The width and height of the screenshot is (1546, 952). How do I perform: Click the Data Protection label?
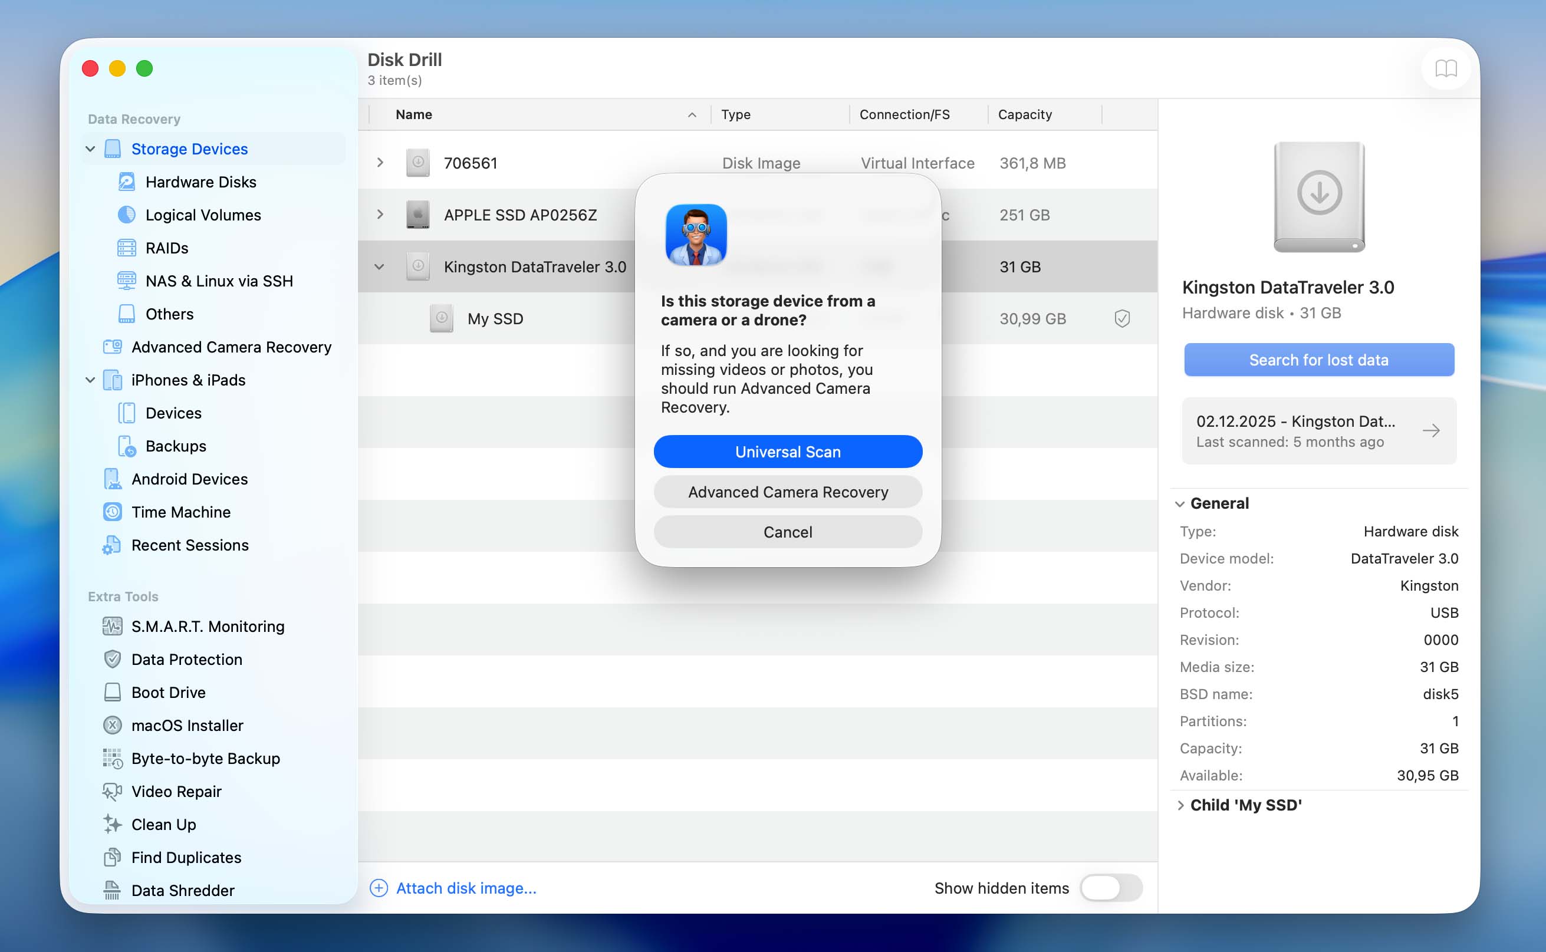(186, 659)
